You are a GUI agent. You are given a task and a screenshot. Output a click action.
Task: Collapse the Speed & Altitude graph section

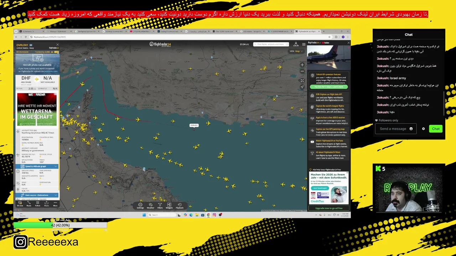click(x=37, y=166)
